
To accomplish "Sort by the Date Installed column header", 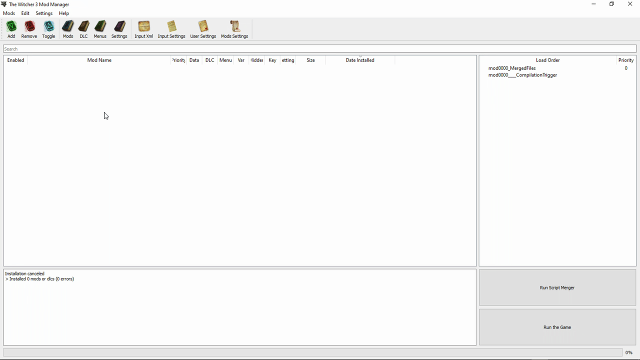I will pos(360,60).
